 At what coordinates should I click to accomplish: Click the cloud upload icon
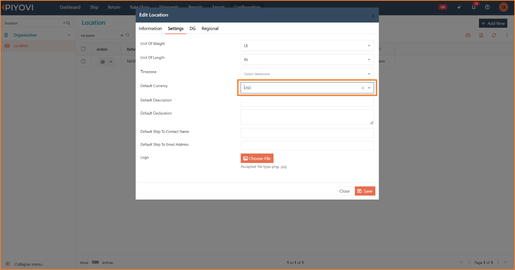point(468,35)
